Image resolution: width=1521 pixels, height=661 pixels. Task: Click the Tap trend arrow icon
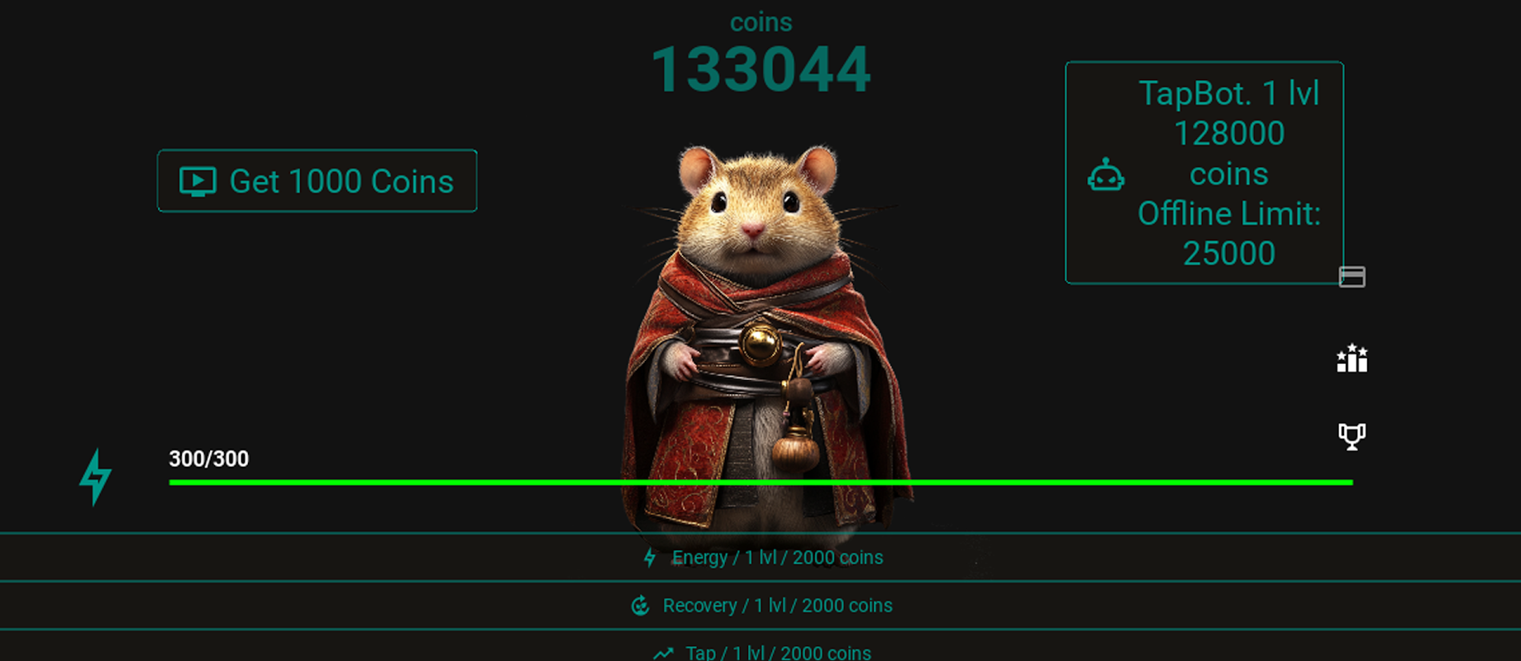coord(663,653)
